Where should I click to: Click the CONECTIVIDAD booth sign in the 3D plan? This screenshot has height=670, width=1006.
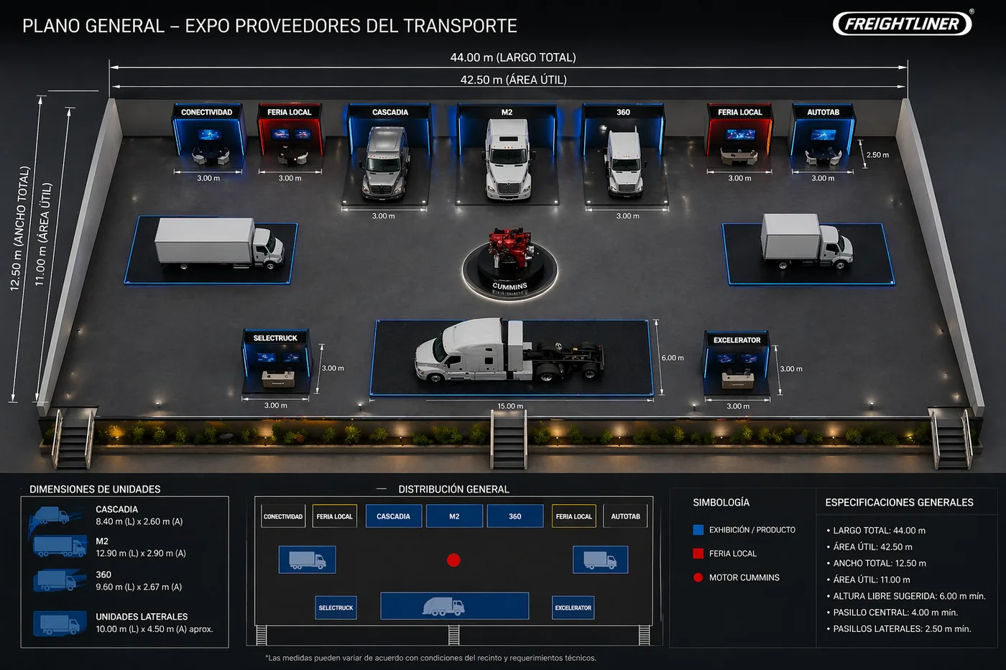(x=207, y=112)
